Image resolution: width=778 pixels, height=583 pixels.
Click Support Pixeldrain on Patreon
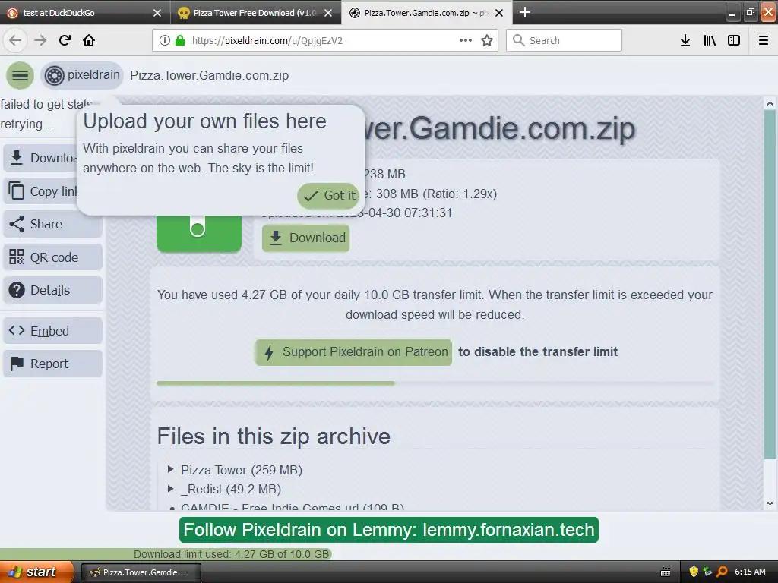click(353, 352)
